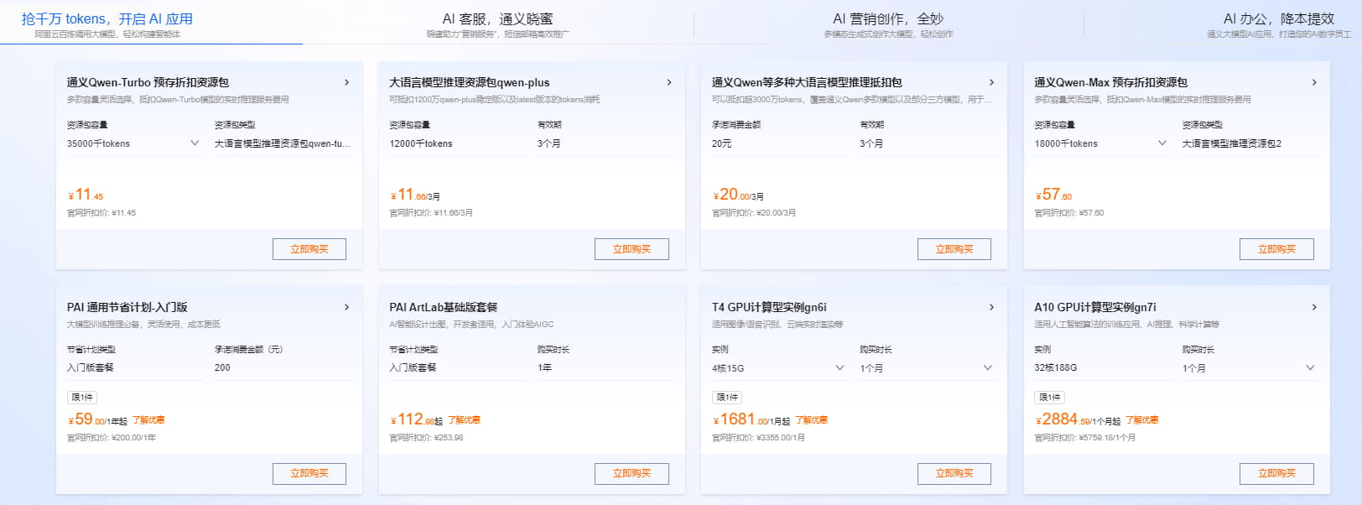This screenshot has width=1362, height=505.
Task: Click the 大语言模型推理资源包qwen-tu... type value
Action: tap(283, 143)
